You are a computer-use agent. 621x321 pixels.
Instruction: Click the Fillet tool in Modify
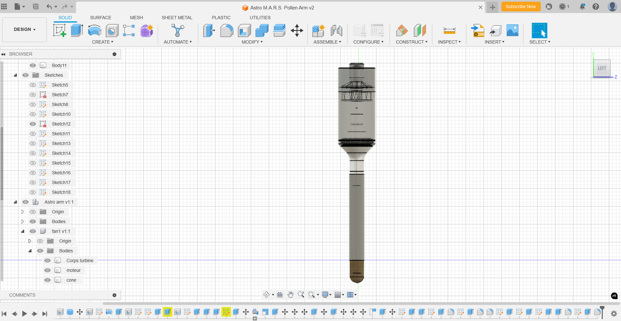click(227, 31)
